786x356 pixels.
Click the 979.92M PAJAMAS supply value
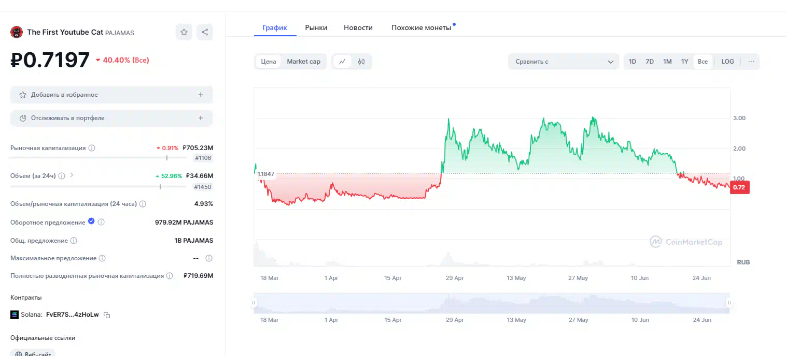[184, 222]
